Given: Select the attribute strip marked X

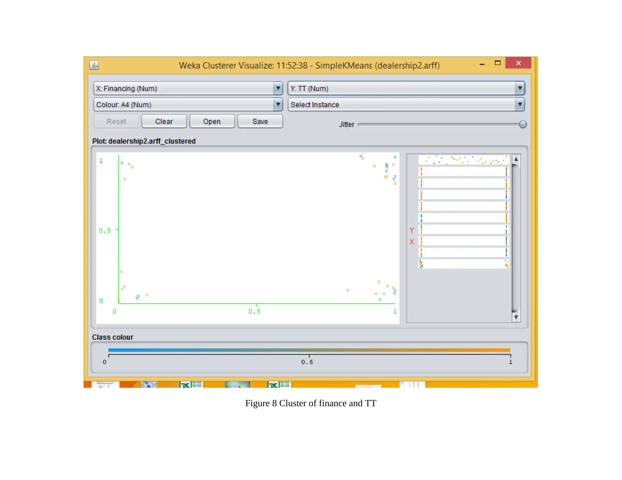Looking at the screenshot, I should point(464,241).
